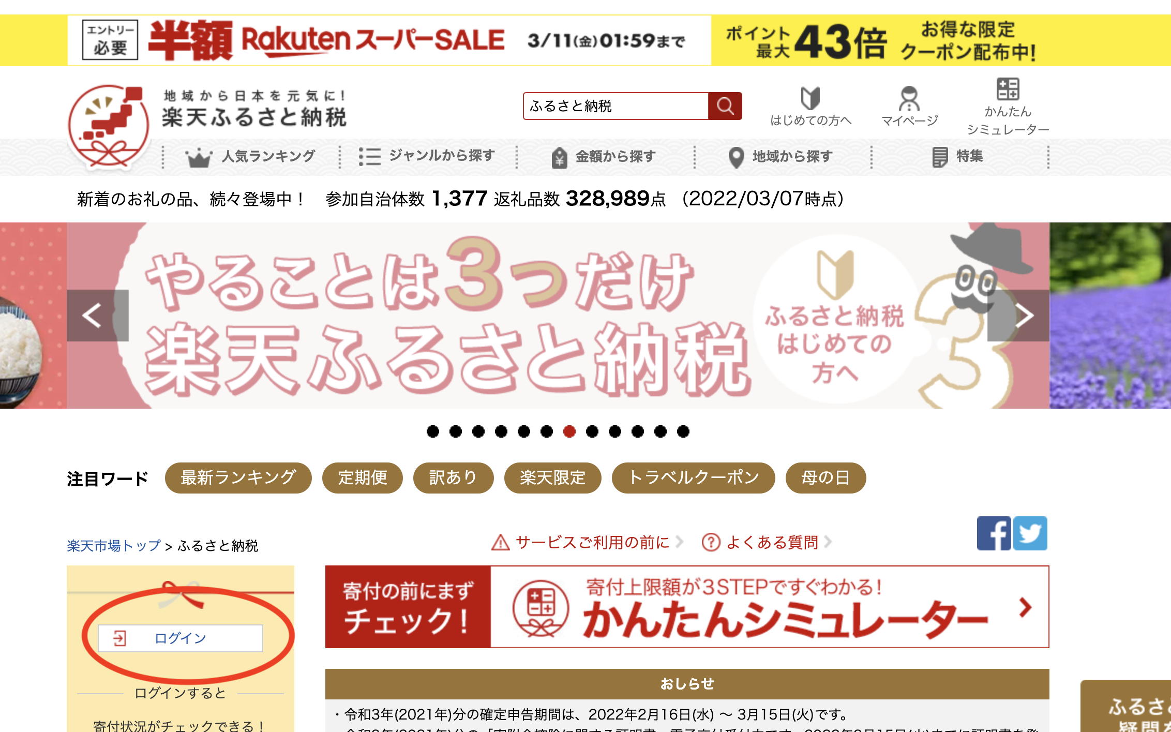Click the red search magnifier button
Viewport: 1171px width, 732px height.
coord(725,106)
